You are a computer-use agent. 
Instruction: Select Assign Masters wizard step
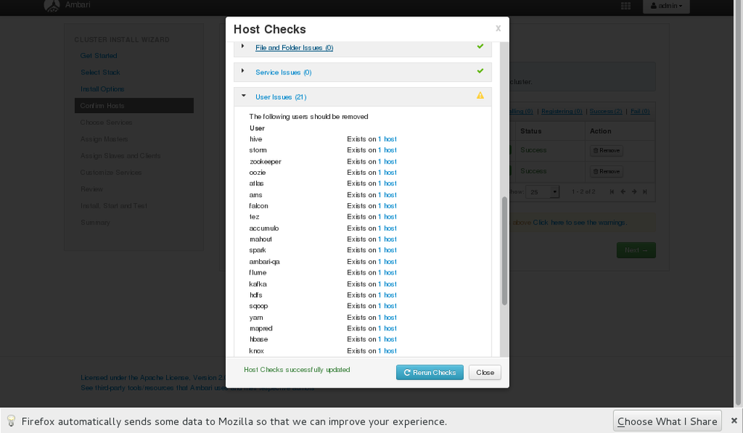[x=103, y=139]
